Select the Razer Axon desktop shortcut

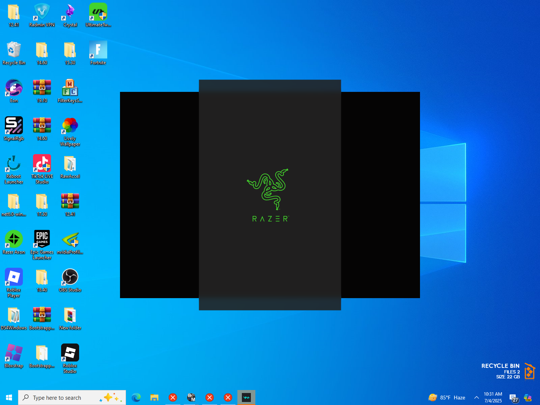coord(14,243)
